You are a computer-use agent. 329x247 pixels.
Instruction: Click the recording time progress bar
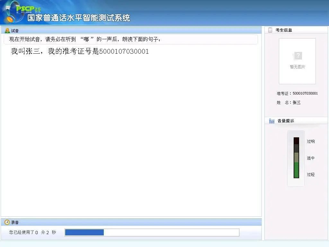click(x=152, y=232)
